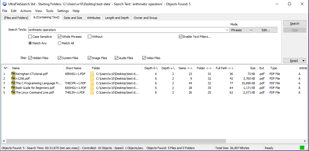
Task: Select the n1256.pdf file name
Action: click(x=23, y=79)
